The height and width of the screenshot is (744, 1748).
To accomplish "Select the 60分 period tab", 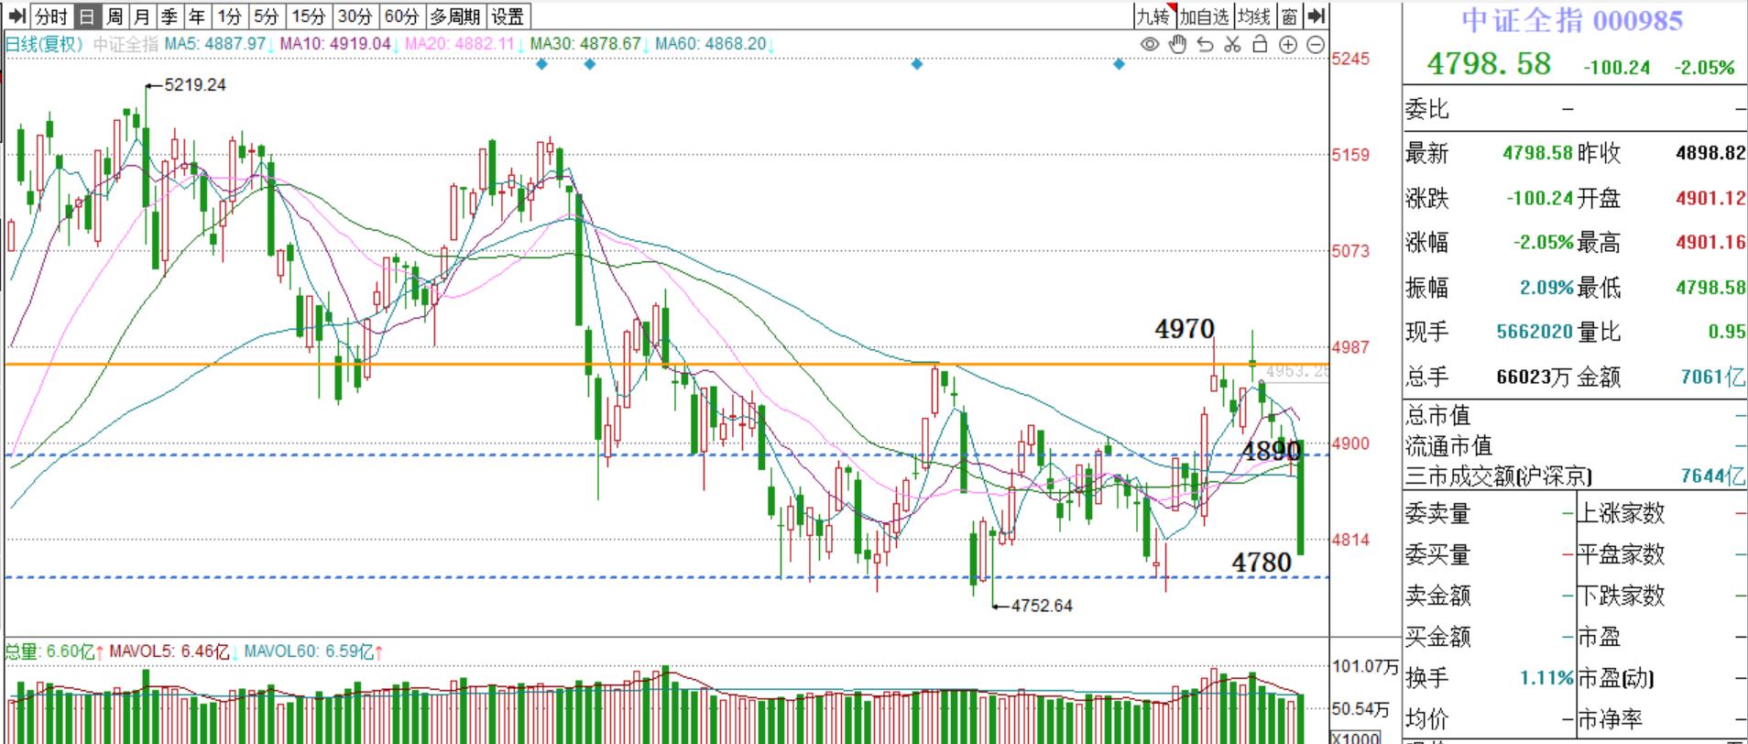I will (x=401, y=16).
